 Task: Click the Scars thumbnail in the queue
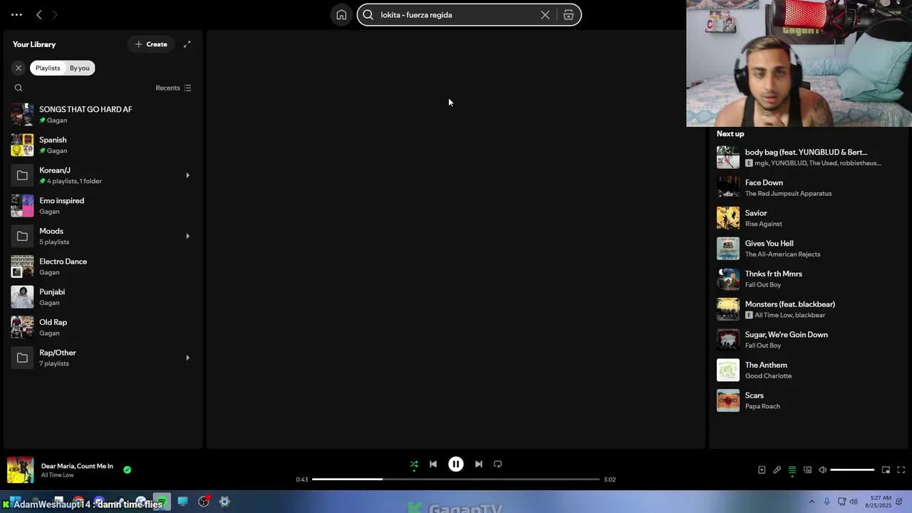[728, 400]
